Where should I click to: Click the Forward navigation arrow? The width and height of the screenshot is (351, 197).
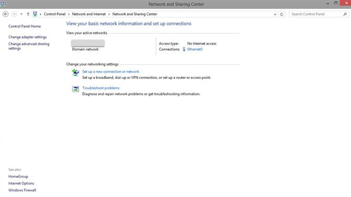coord(14,14)
